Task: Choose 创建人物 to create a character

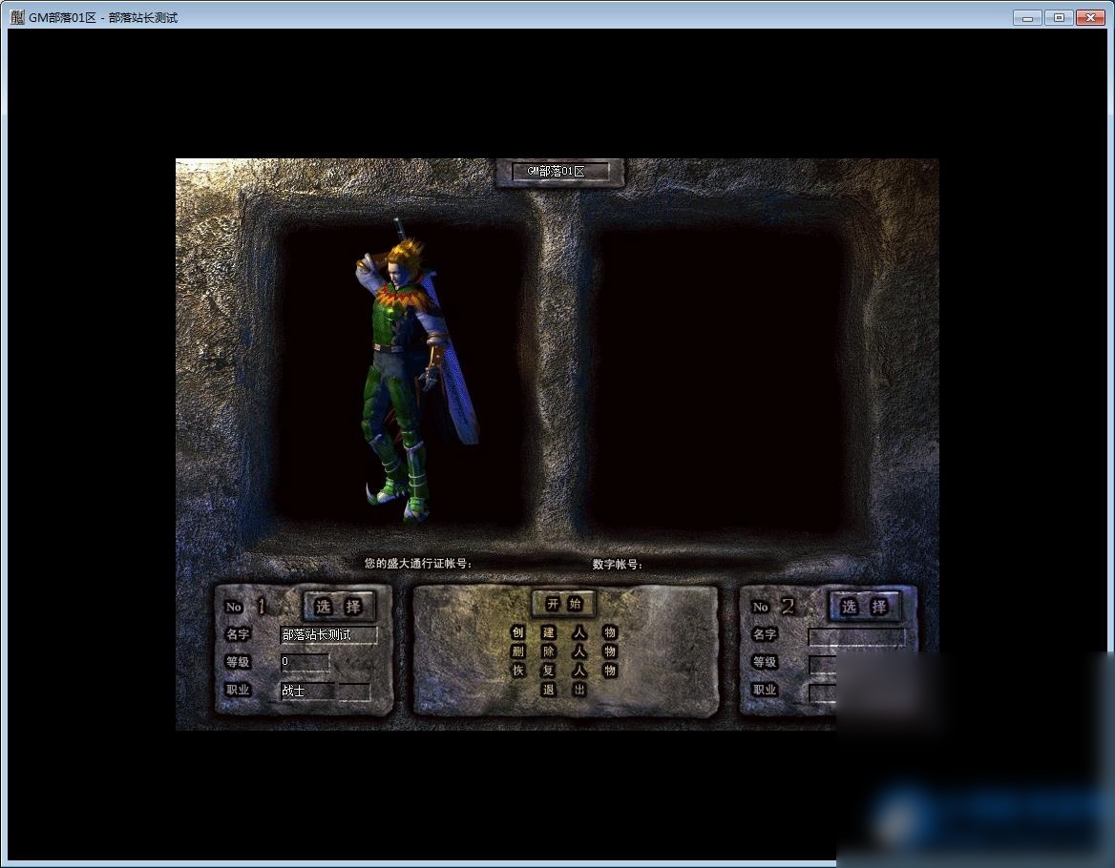Action: [x=563, y=632]
